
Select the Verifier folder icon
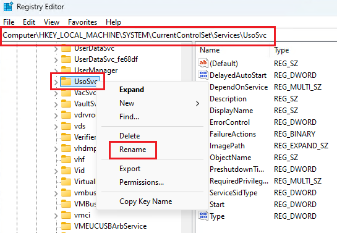[x=66, y=137]
